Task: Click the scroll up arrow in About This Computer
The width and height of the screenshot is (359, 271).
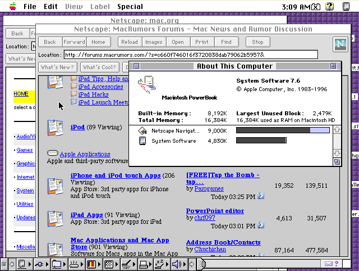Action: (337, 130)
